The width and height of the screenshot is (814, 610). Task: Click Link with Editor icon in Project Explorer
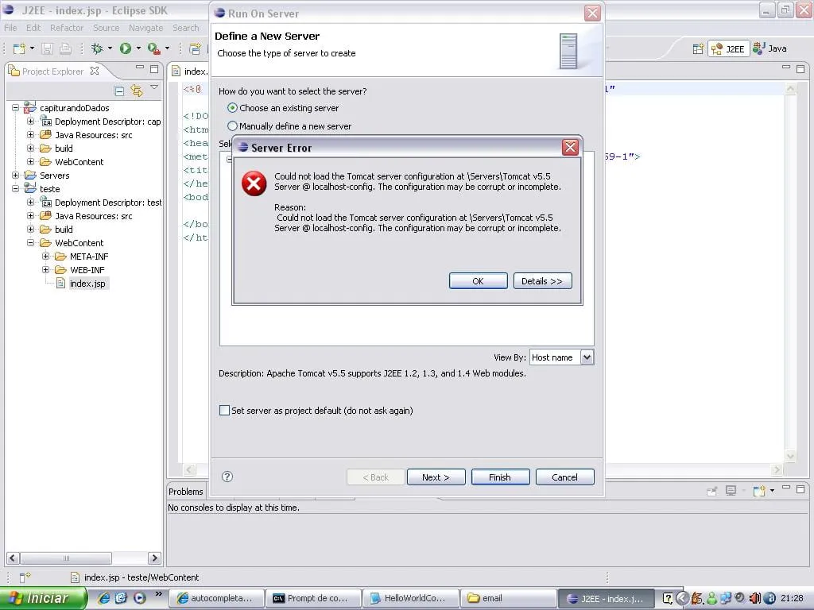137,91
